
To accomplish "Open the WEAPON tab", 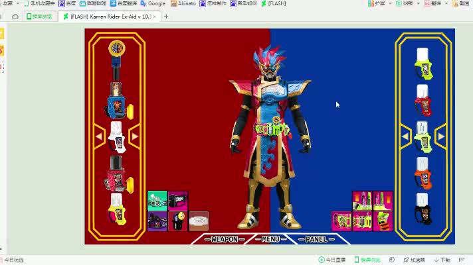I will 225,239.
